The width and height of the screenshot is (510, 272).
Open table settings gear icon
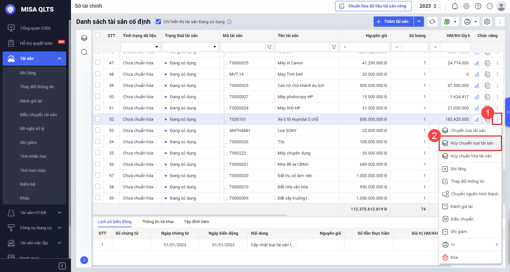pos(487,22)
